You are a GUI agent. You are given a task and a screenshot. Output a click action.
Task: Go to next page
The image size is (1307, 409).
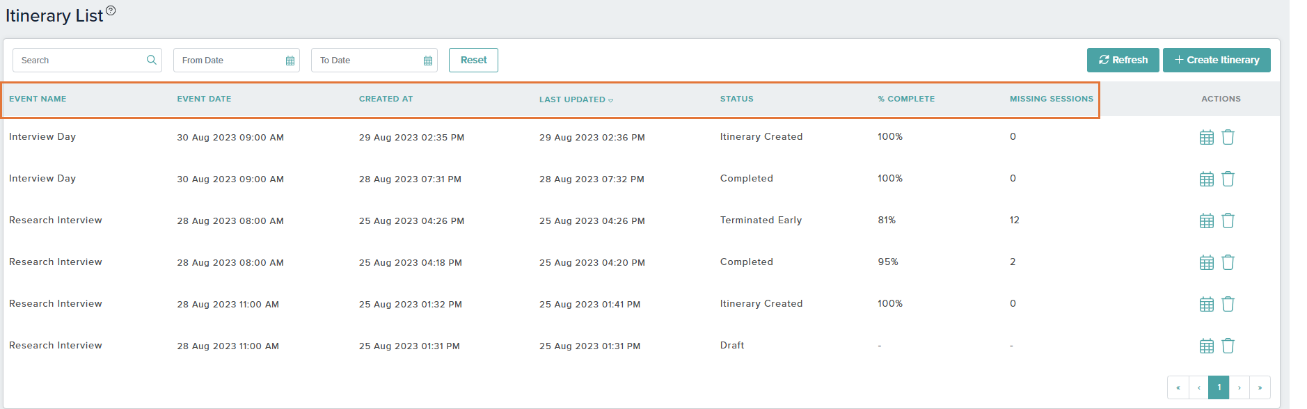click(1239, 387)
